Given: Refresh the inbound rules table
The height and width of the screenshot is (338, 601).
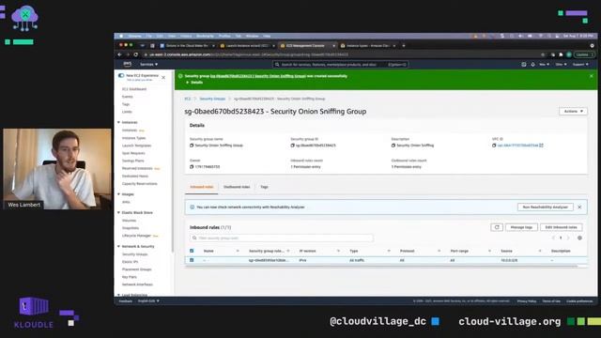Looking at the screenshot, I should point(497,227).
